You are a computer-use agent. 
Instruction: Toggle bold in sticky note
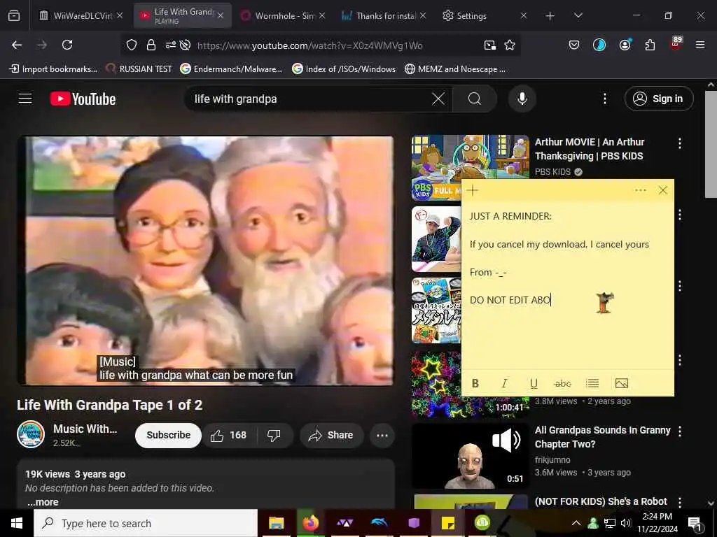point(475,384)
